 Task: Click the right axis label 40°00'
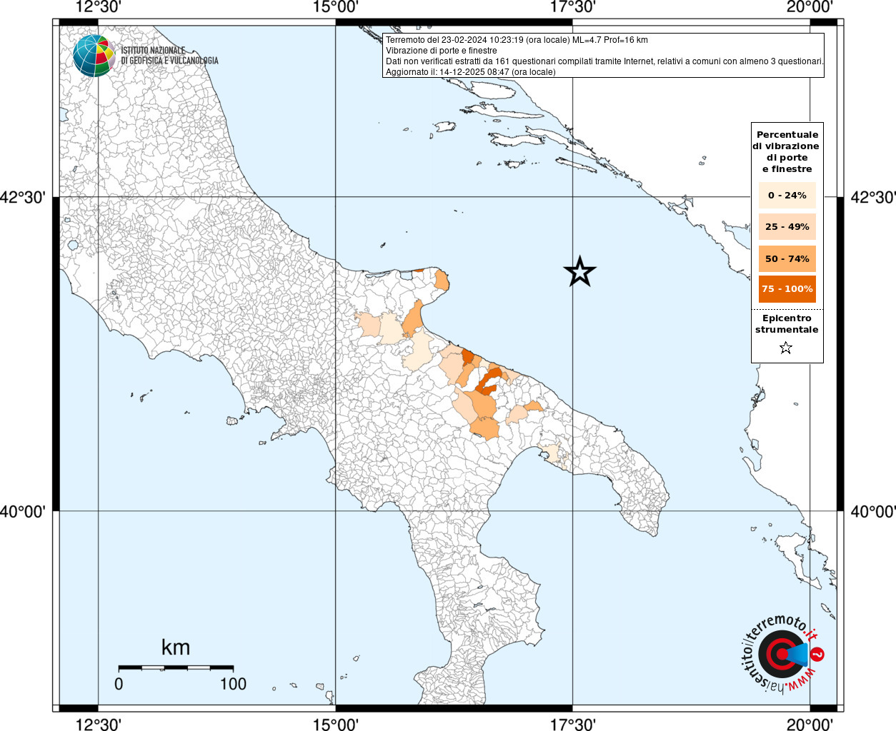pos(872,511)
